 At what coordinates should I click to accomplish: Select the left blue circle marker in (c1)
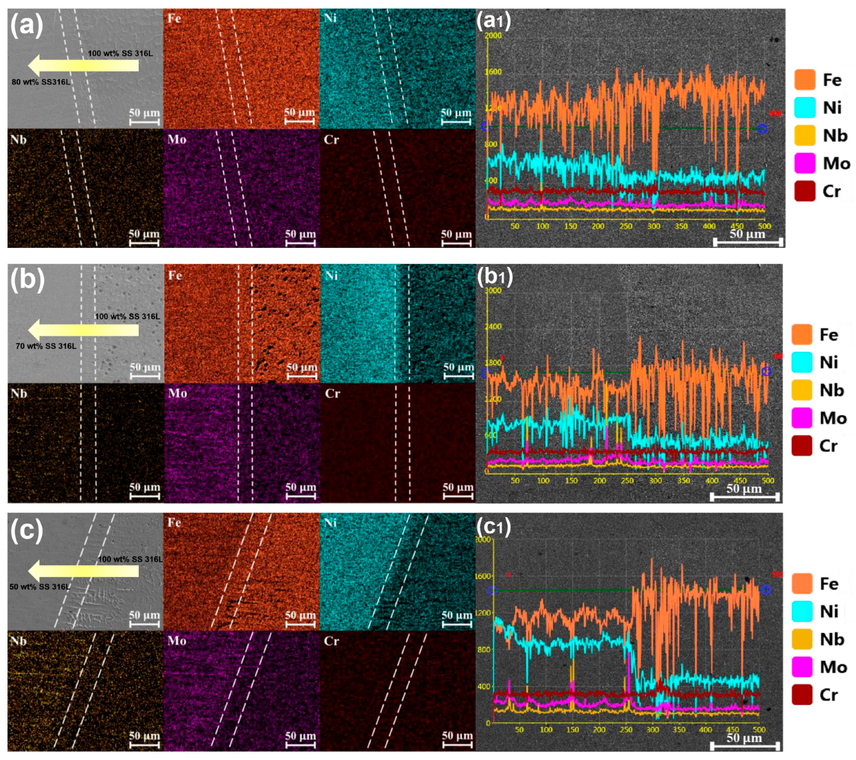pos(492,590)
